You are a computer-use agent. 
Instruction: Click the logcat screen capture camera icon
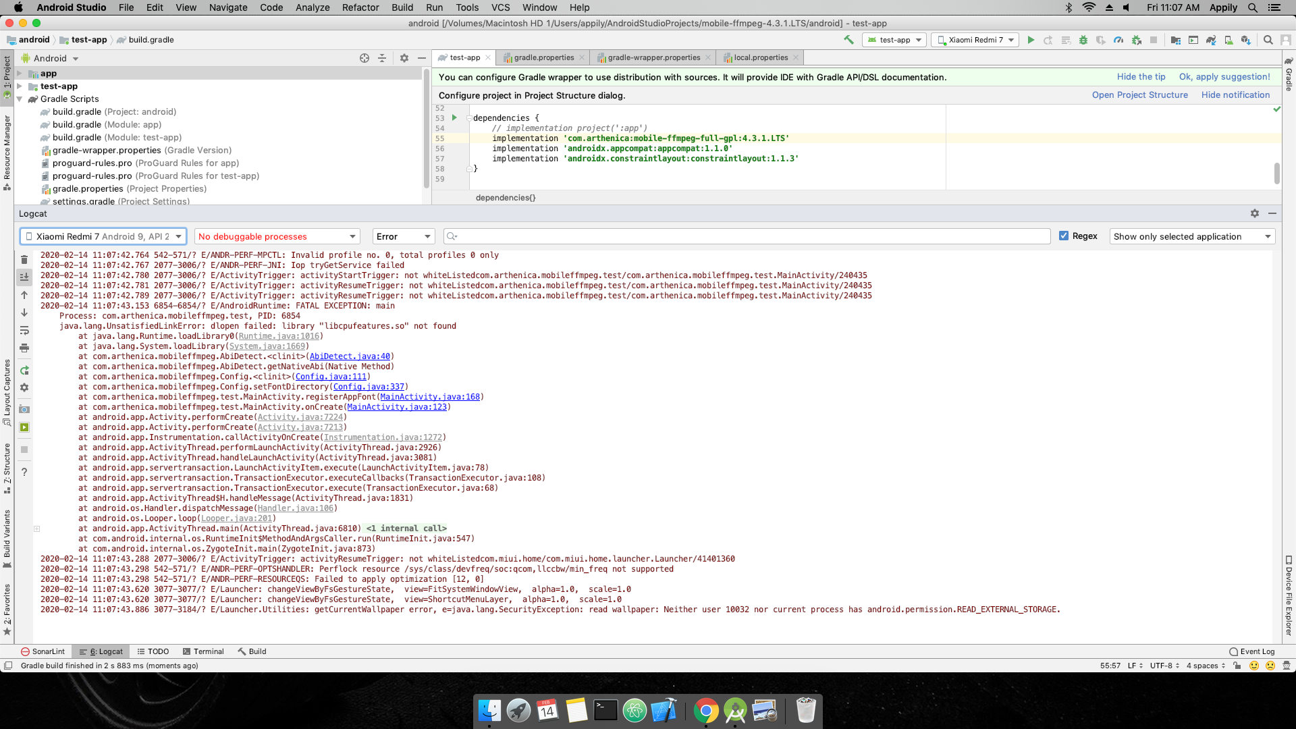[24, 409]
